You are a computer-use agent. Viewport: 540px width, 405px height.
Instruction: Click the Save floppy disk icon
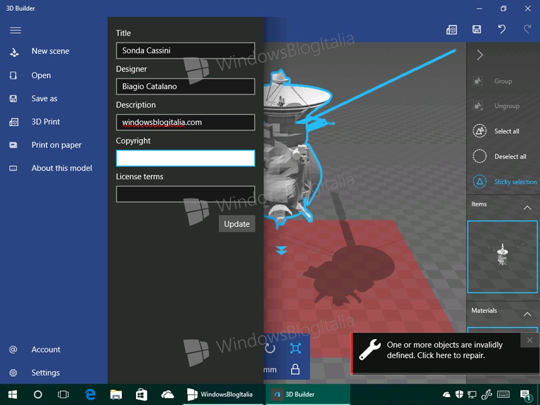476,29
